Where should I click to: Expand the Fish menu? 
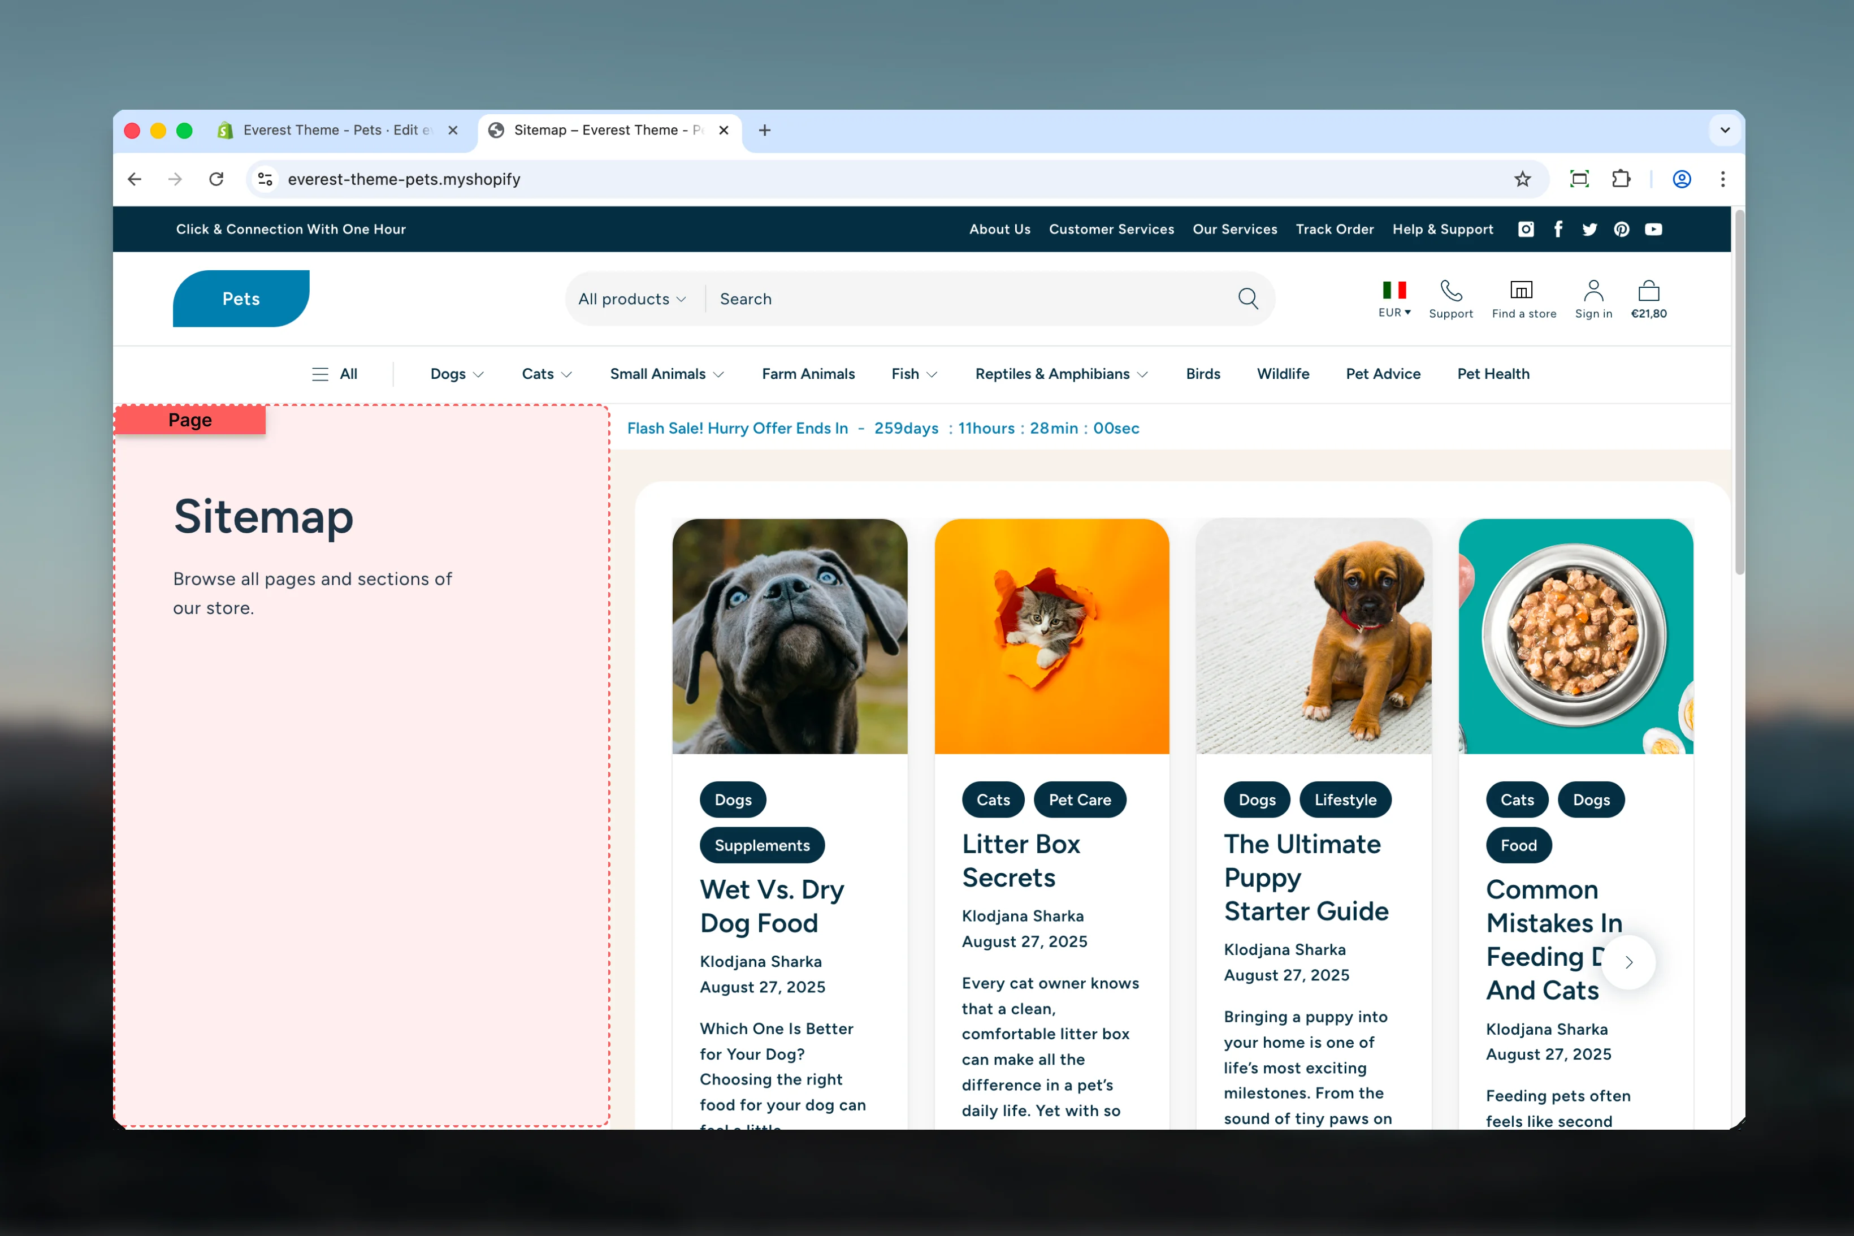point(914,374)
